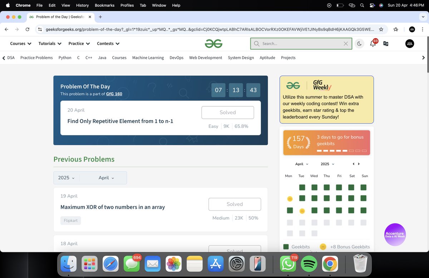Open the GfG 160 link
This screenshot has height=278, width=429.
[114, 94]
